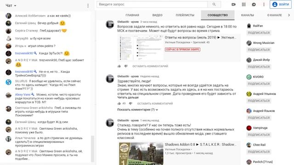Open the KIVORO channel avatar
294x165 pixels.
pos(249,77)
